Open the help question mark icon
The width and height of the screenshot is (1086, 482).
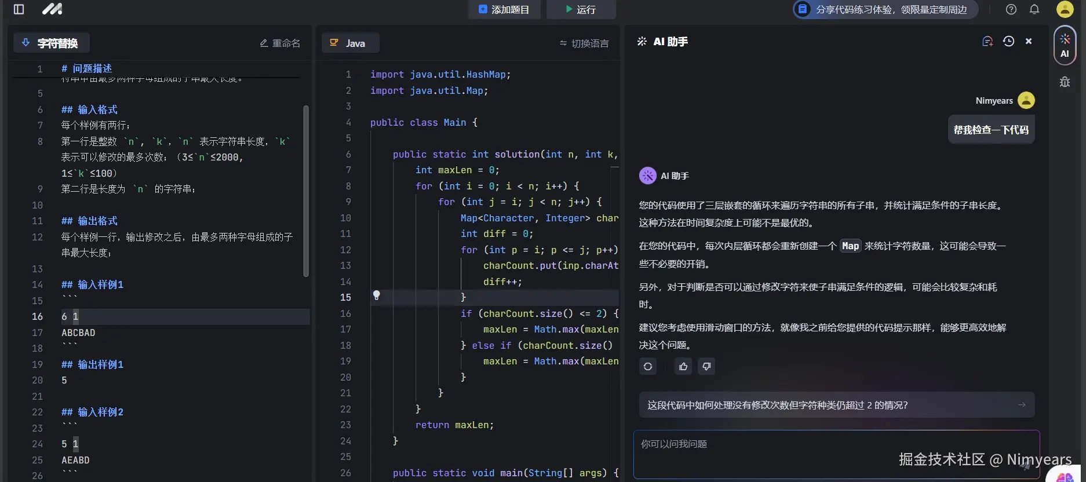[x=1011, y=9]
